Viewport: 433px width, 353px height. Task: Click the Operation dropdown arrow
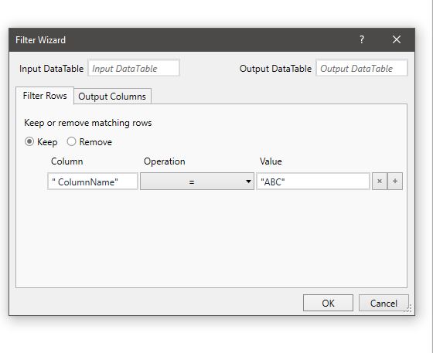248,182
